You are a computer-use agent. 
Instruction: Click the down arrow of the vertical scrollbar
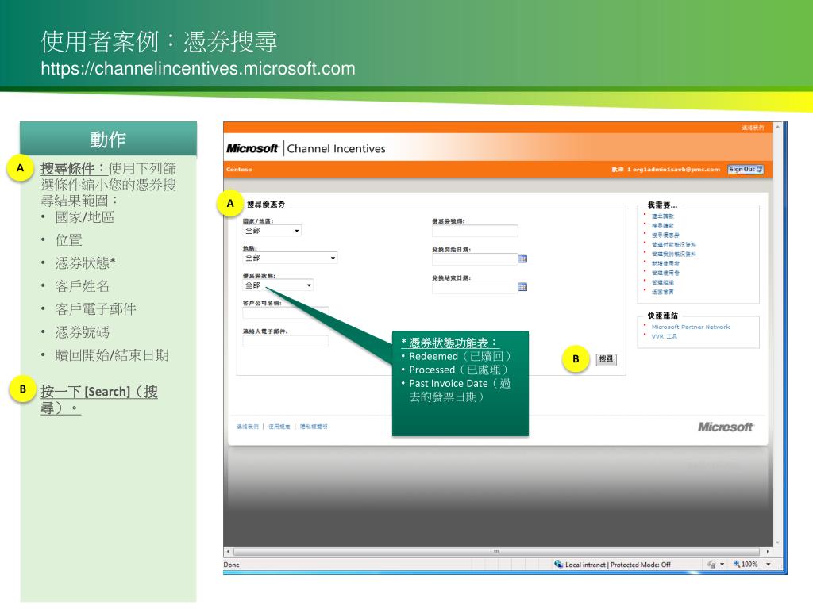[x=777, y=542]
